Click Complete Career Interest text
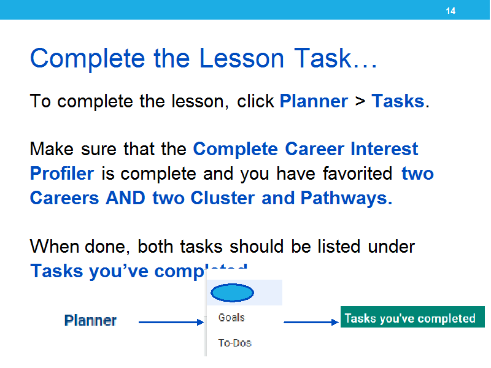 [305, 148]
